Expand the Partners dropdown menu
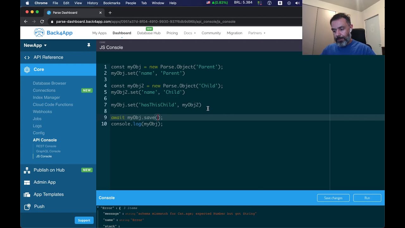 click(257, 33)
